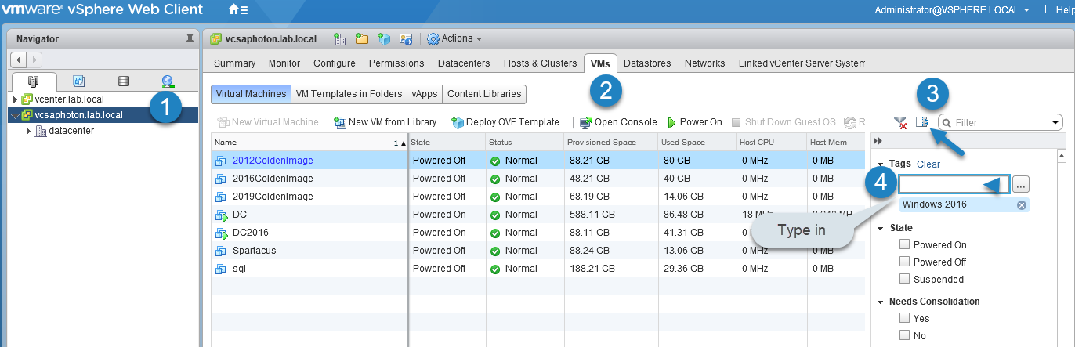1075x347 pixels.
Task: Open the Datastores tab
Action: coord(647,63)
